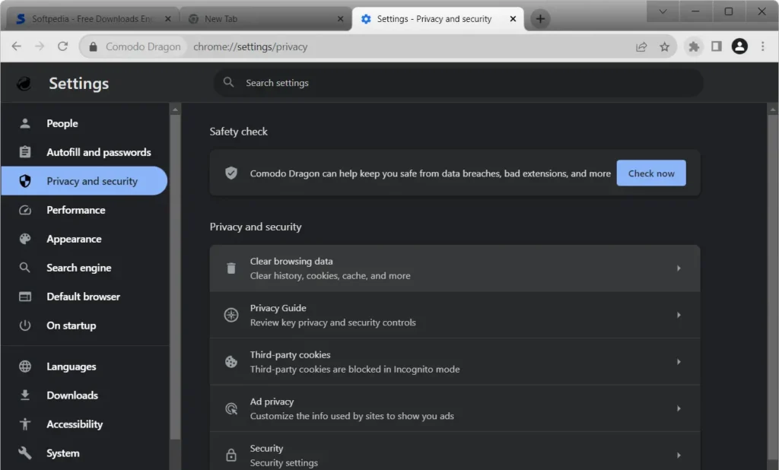Screen dimensions: 779x470
Task: Open the side panel icon
Action: pyautogui.click(x=716, y=46)
